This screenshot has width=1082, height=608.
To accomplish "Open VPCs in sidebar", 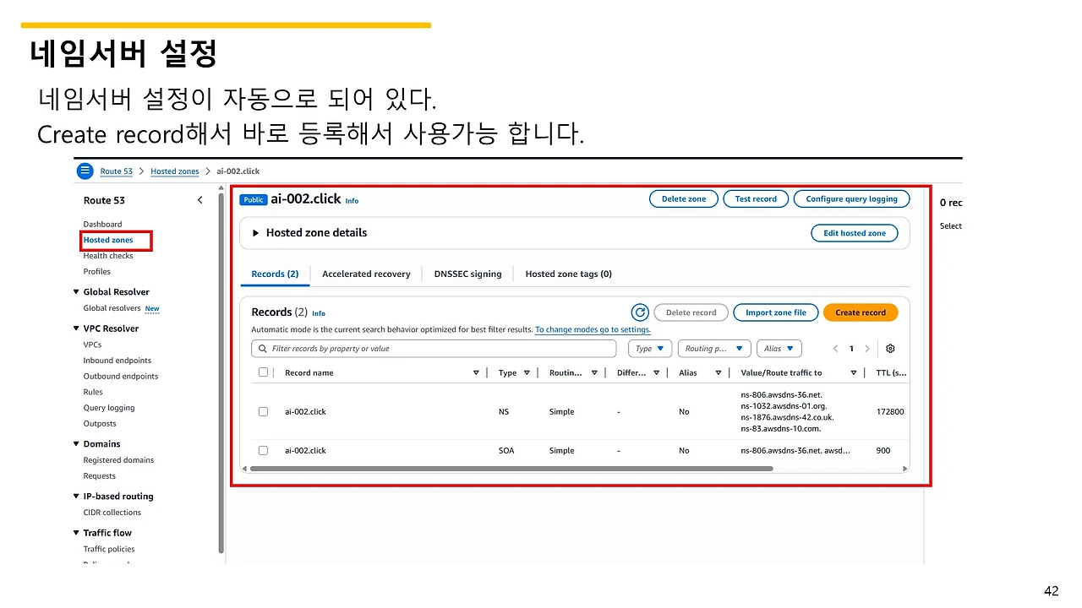I will pos(92,345).
